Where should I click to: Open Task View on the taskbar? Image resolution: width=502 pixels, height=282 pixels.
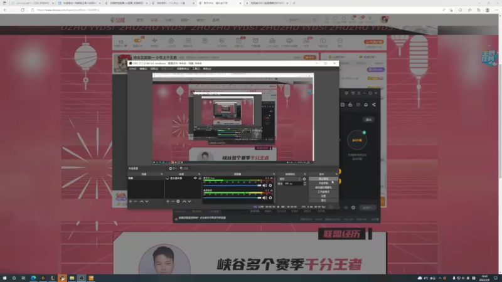pos(23,278)
